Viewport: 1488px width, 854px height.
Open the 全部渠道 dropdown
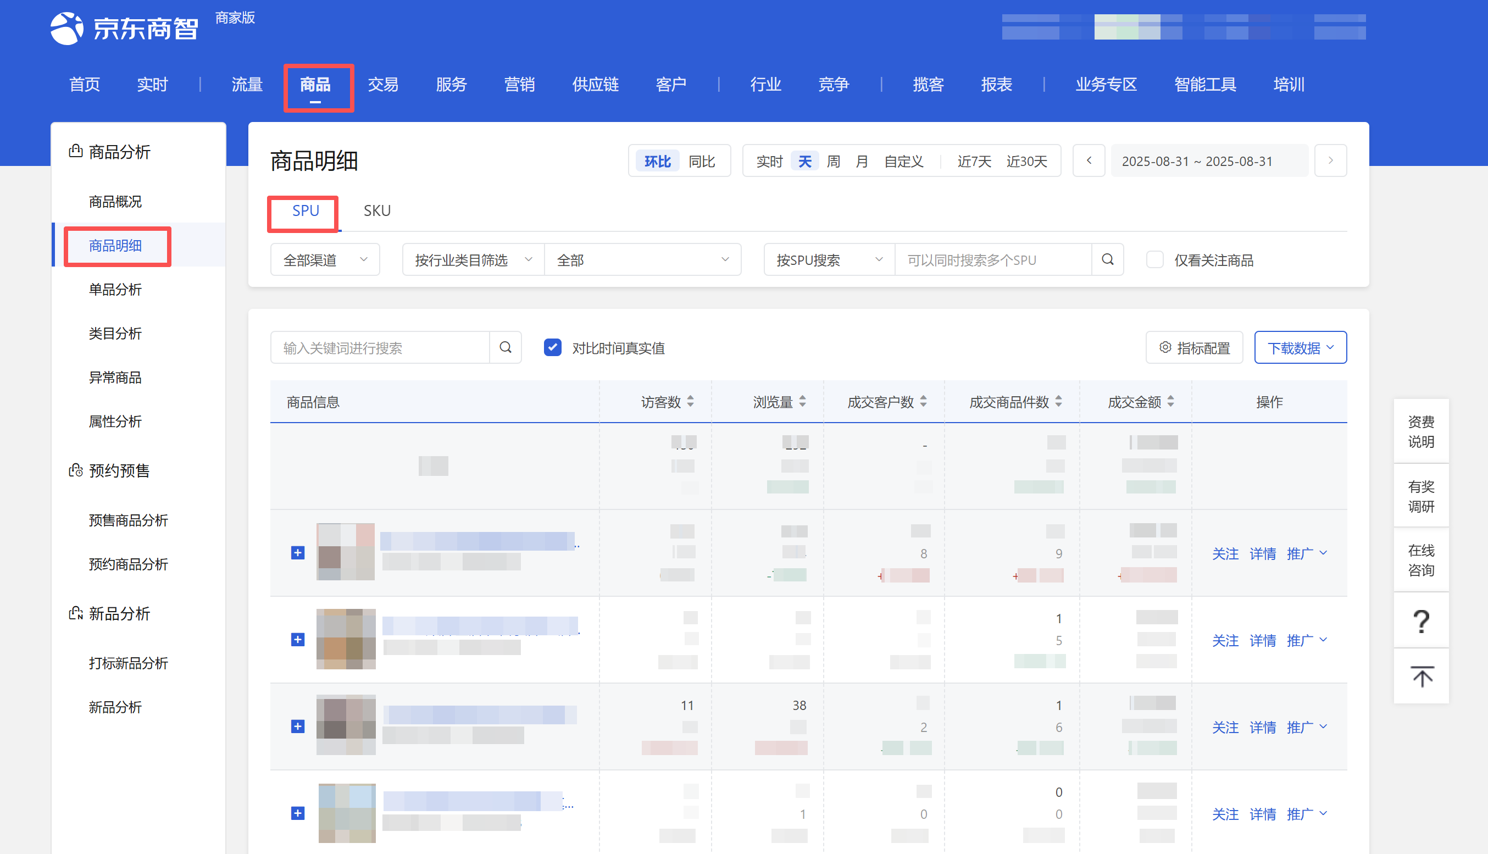[325, 259]
